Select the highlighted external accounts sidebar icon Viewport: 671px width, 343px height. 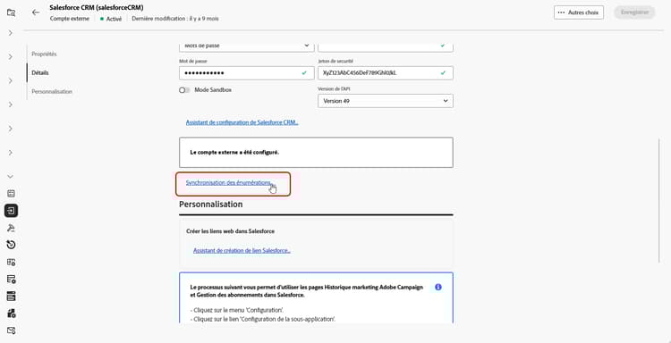tap(11, 211)
